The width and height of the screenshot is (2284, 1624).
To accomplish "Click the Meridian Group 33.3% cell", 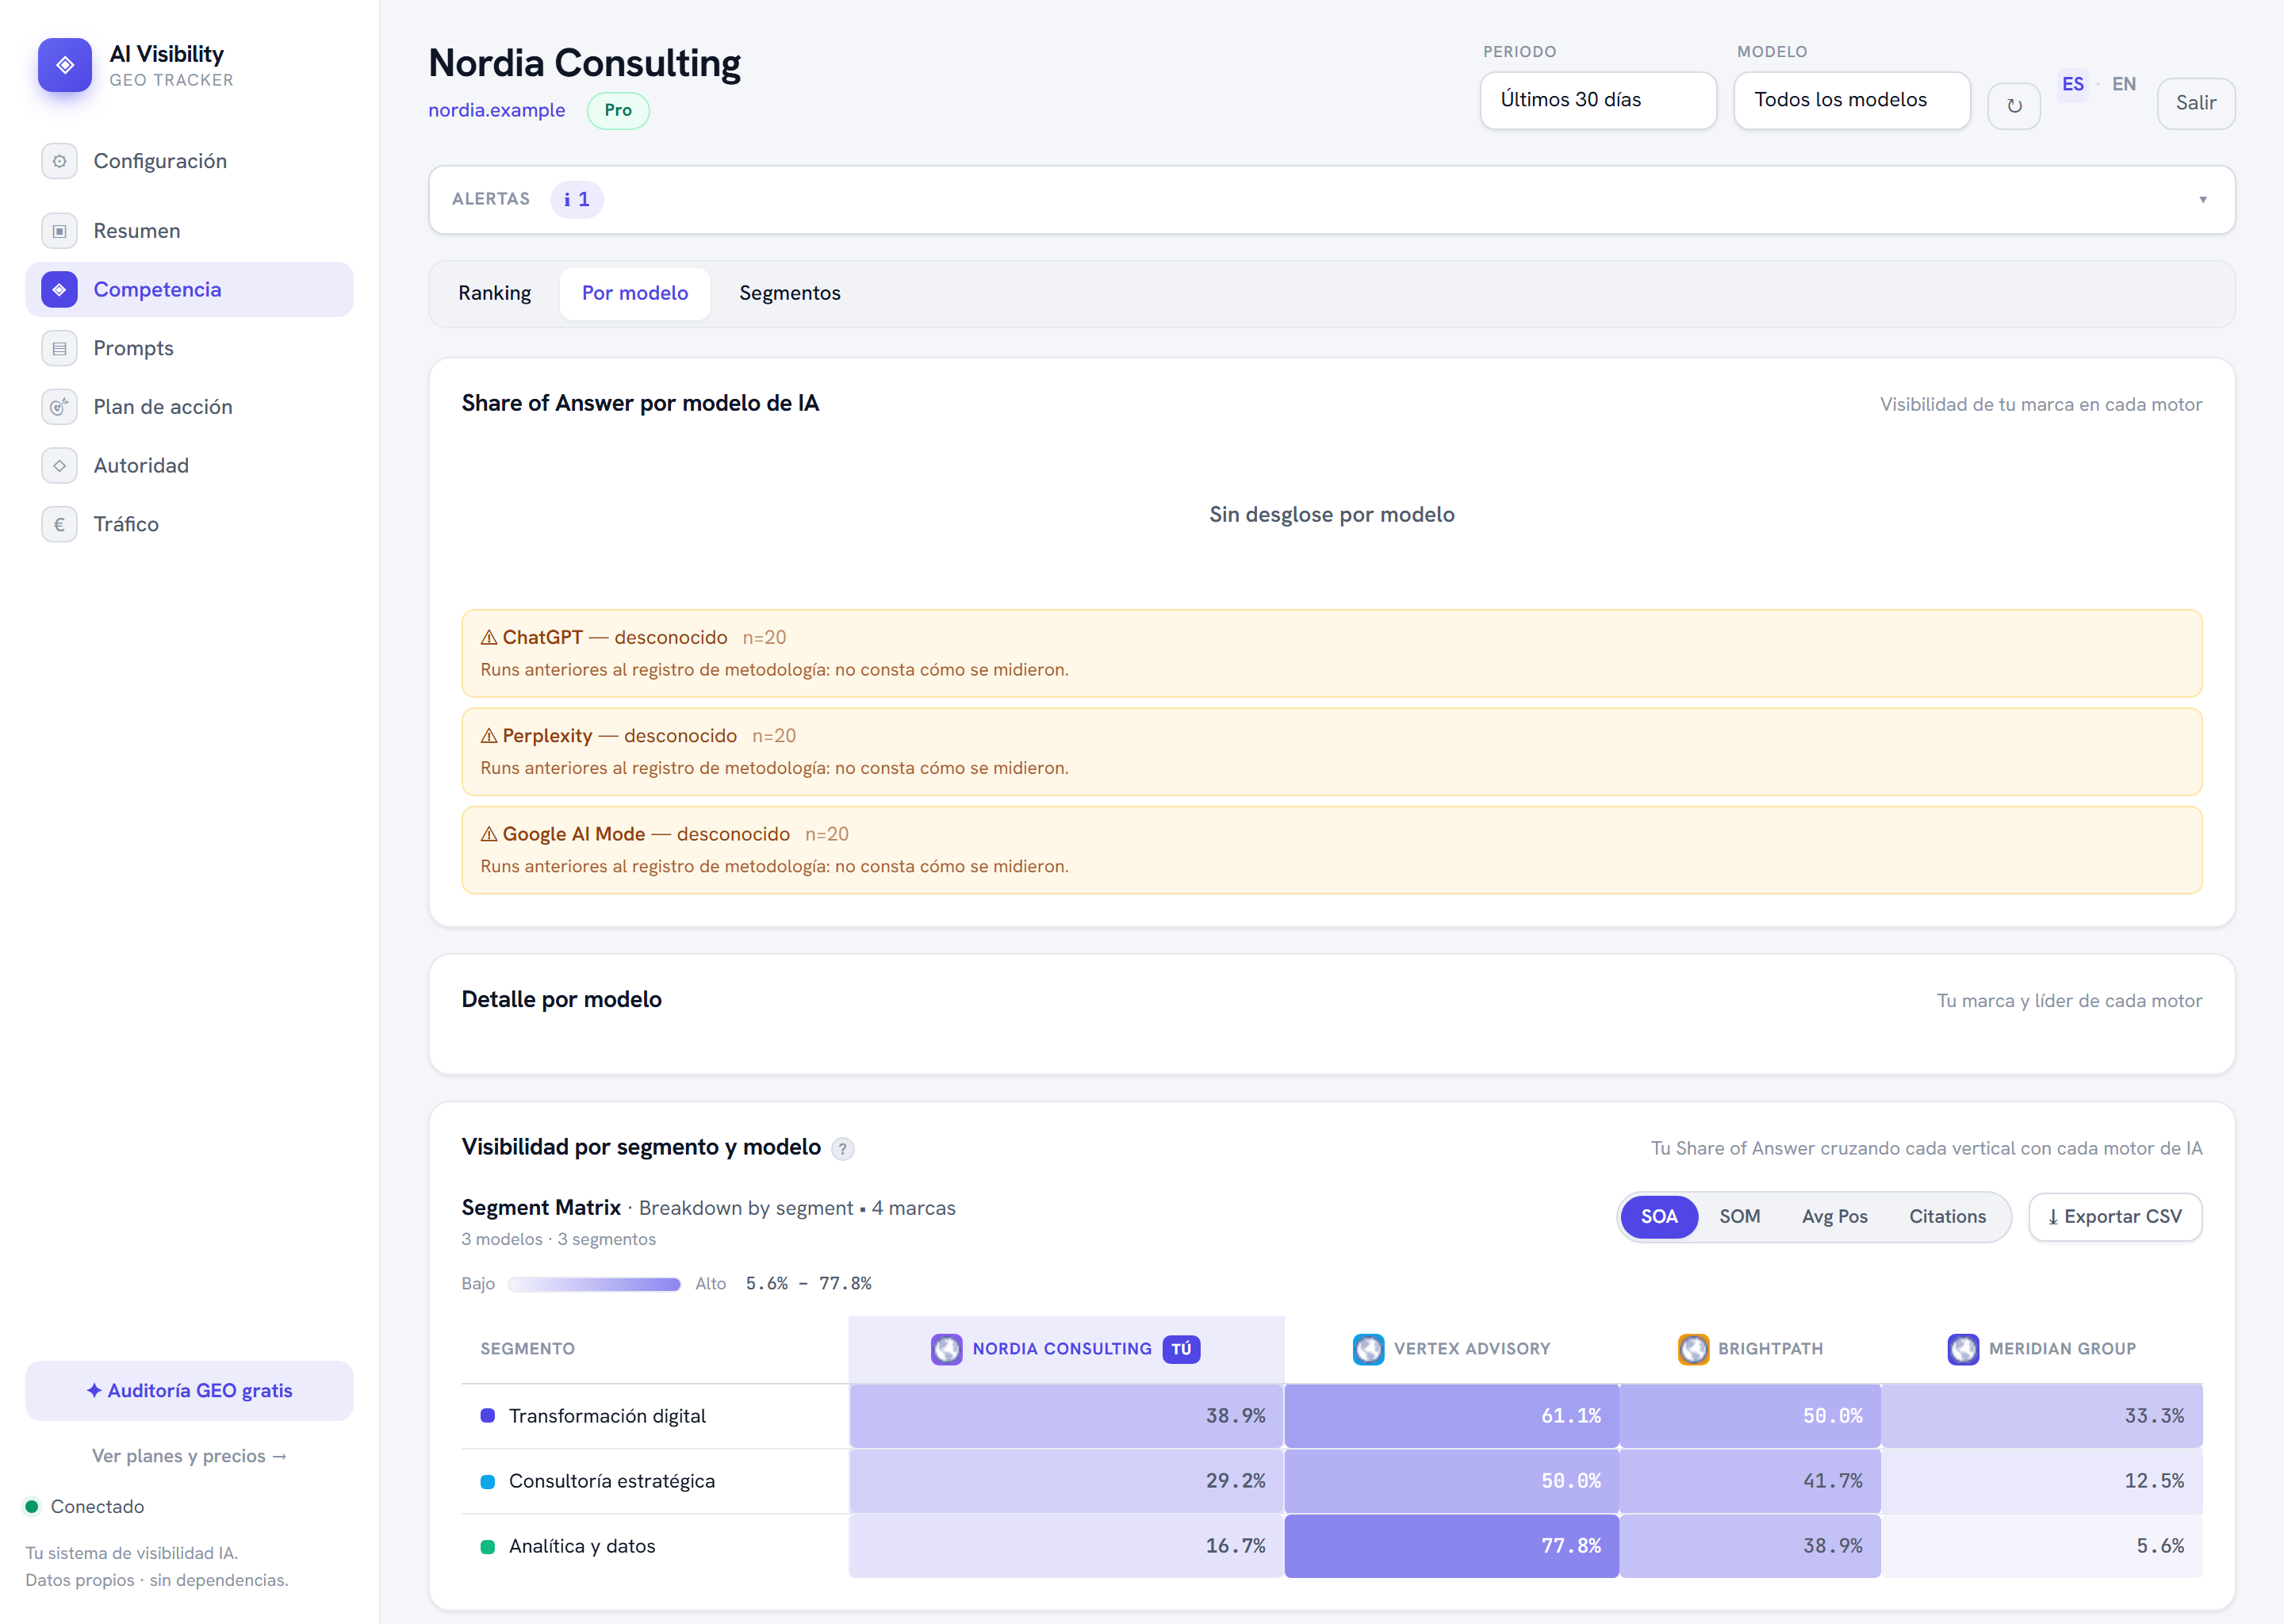I will point(2042,1416).
